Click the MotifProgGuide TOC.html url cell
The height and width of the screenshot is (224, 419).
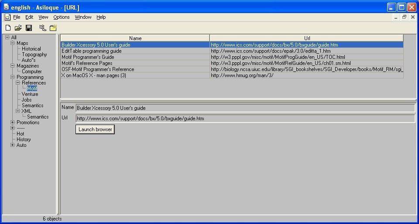coord(307,57)
